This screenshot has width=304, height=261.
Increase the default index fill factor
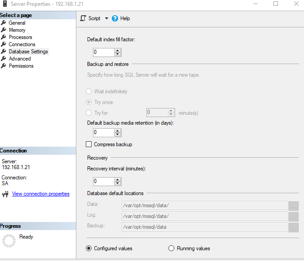click(x=118, y=51)
